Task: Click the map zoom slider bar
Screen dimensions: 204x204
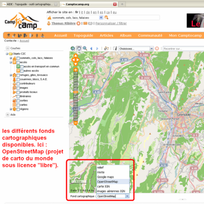Action: 75,96
